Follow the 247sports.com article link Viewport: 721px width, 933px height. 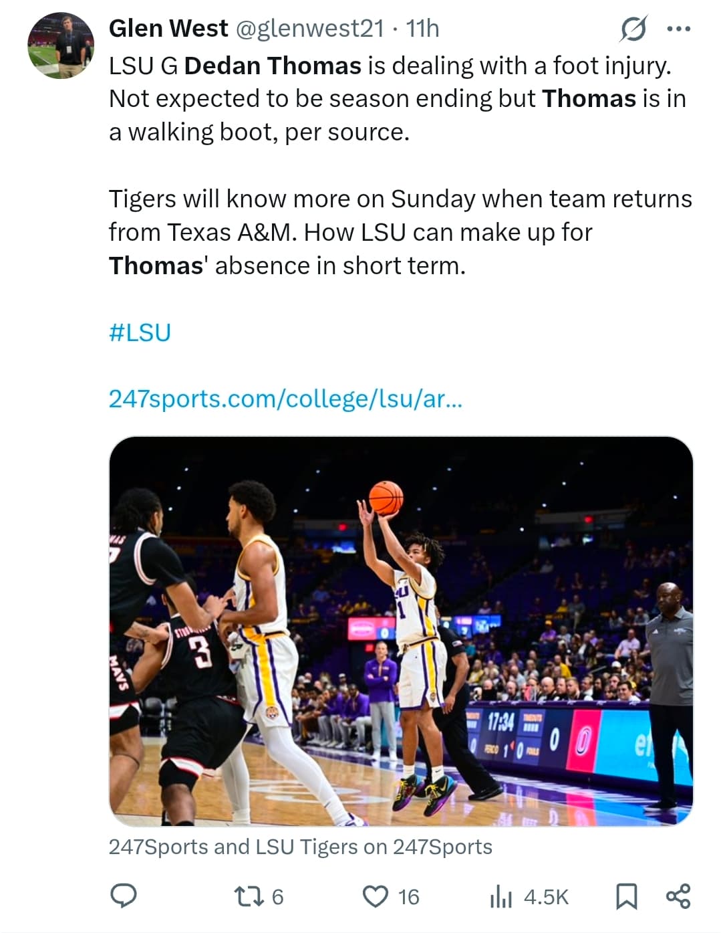285,399
